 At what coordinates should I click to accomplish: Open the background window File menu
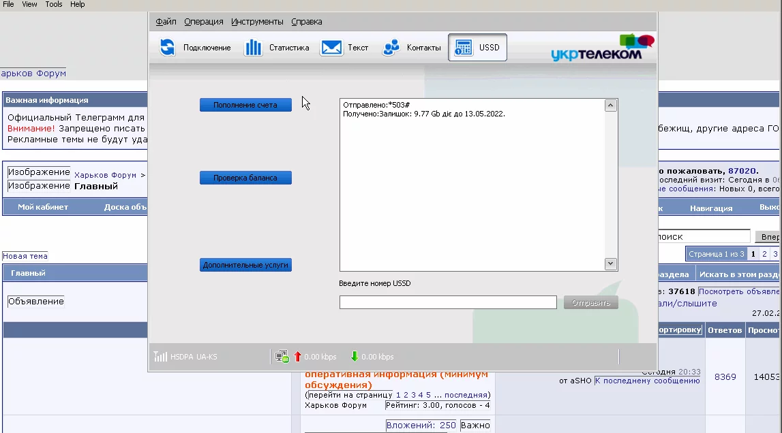[x=8, y=5]
